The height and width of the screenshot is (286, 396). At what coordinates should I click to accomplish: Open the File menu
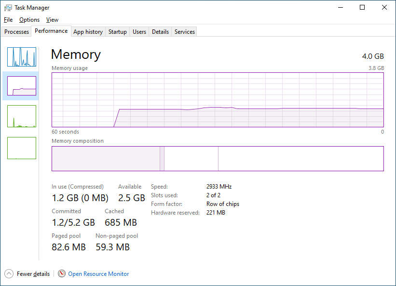(x=8, y=20)
